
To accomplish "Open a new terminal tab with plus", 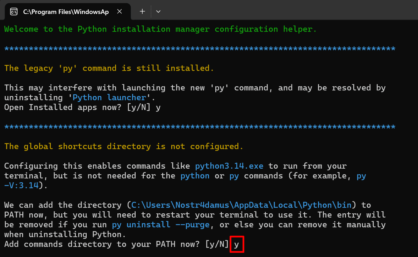I will coord(142,12).
